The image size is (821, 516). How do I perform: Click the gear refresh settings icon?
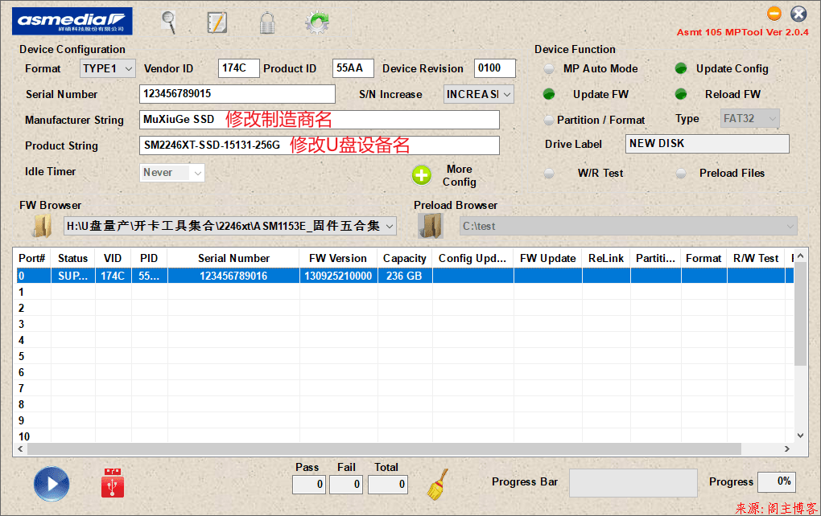pyautogui.click(x=317, y=23)
